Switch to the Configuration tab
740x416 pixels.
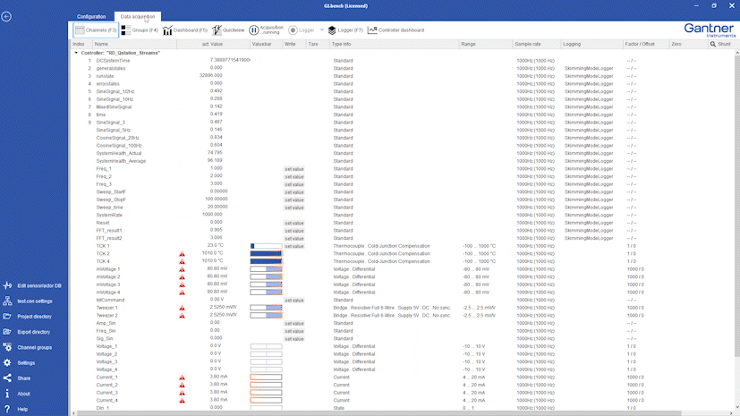click(91, 16)
